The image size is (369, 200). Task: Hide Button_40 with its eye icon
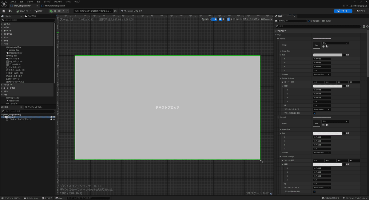[54, 117]
